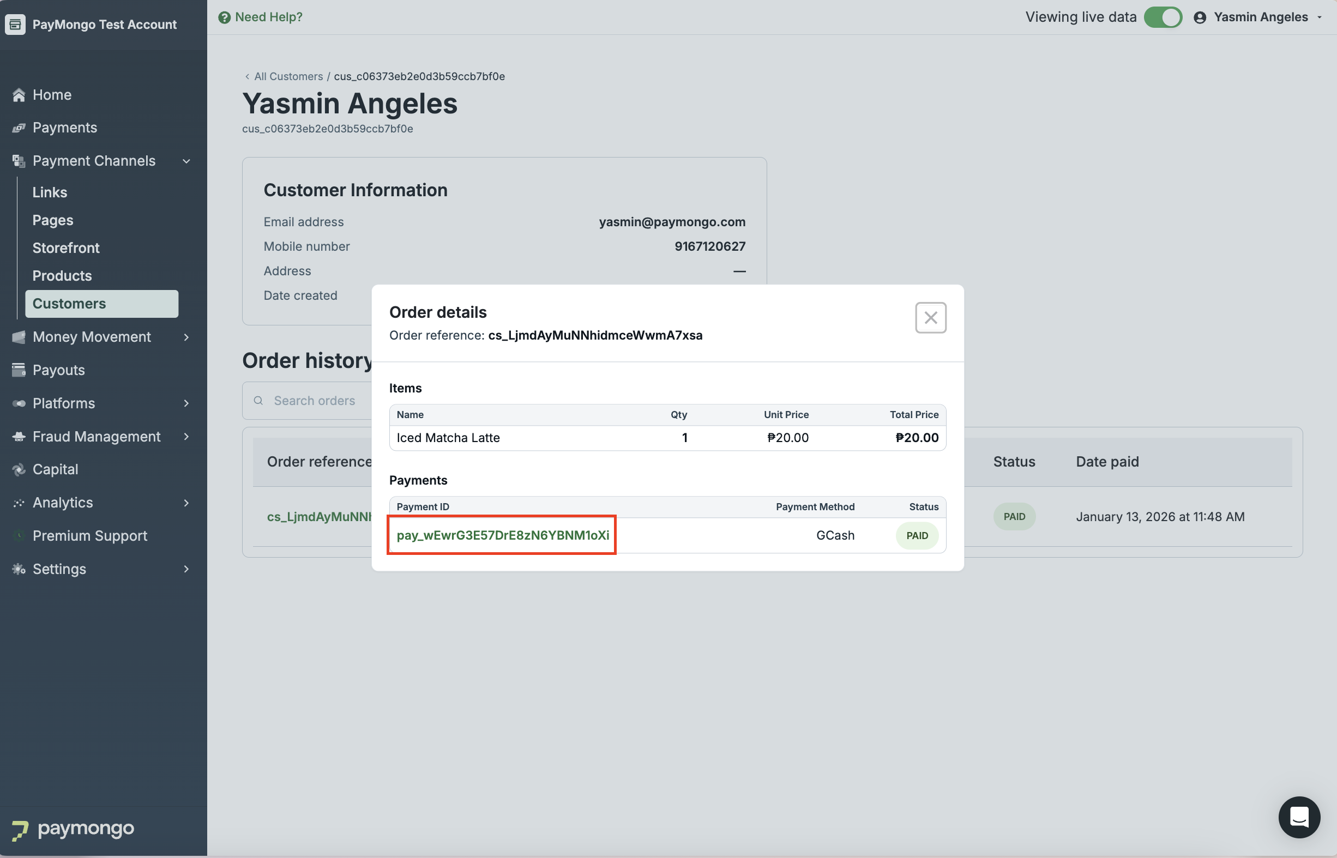This screenshot has width=1337, height=858.
Task: Click the Capital menu label
Action: pyautogui.click(x=55, y=470)
